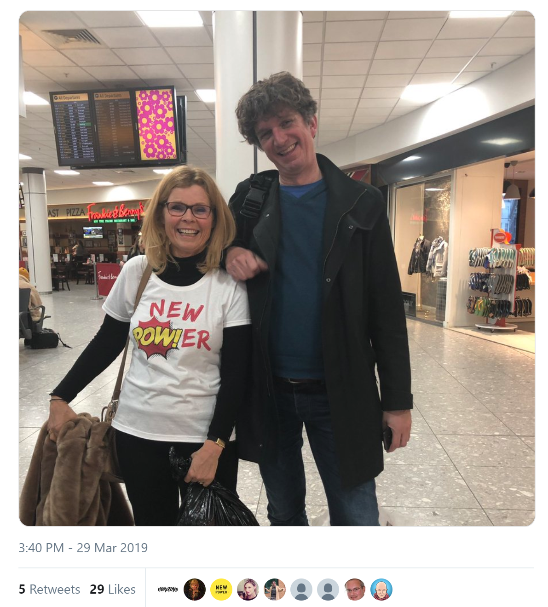View the bald cartoon avatar with blue background
Image resolution: width=548 pixels, height=607 pixels.
tap(381, 590)
